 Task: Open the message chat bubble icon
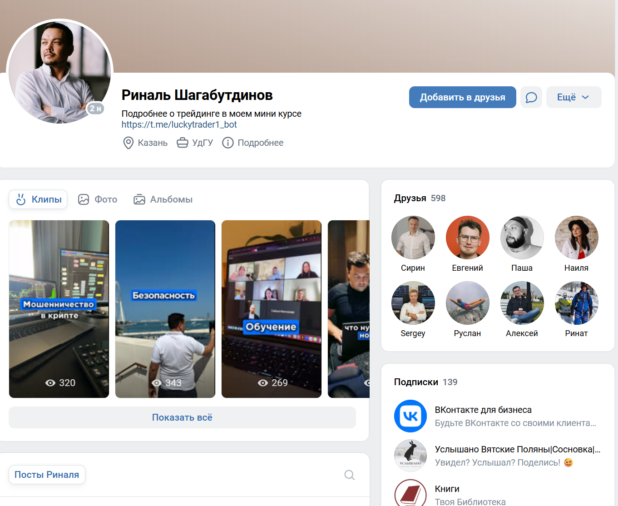531,97
